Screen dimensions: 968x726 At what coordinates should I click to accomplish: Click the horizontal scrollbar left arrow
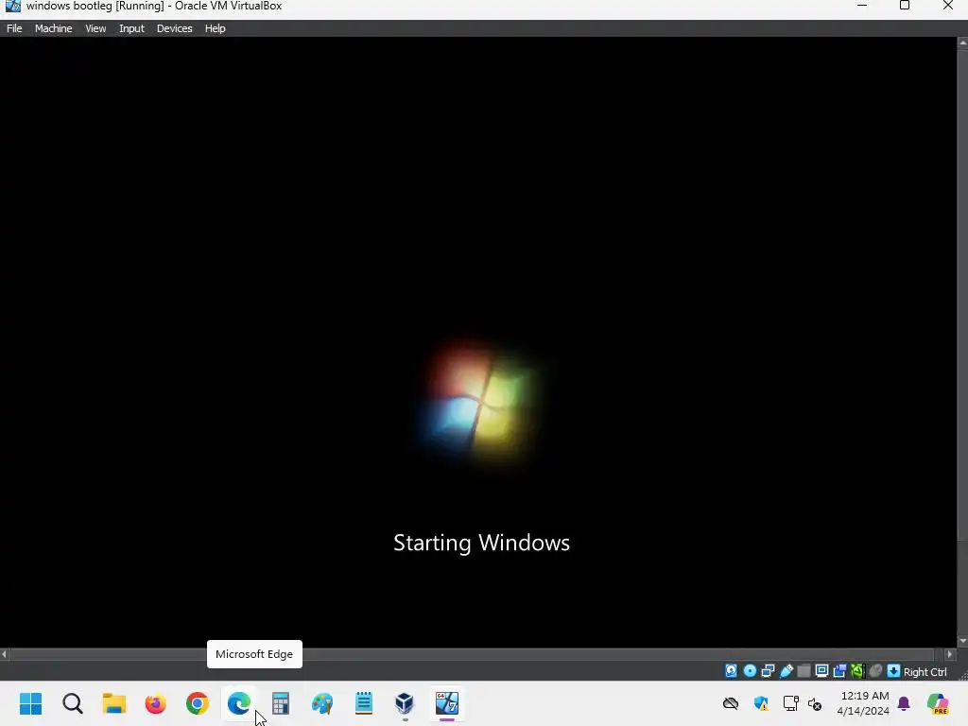(5, 654)
